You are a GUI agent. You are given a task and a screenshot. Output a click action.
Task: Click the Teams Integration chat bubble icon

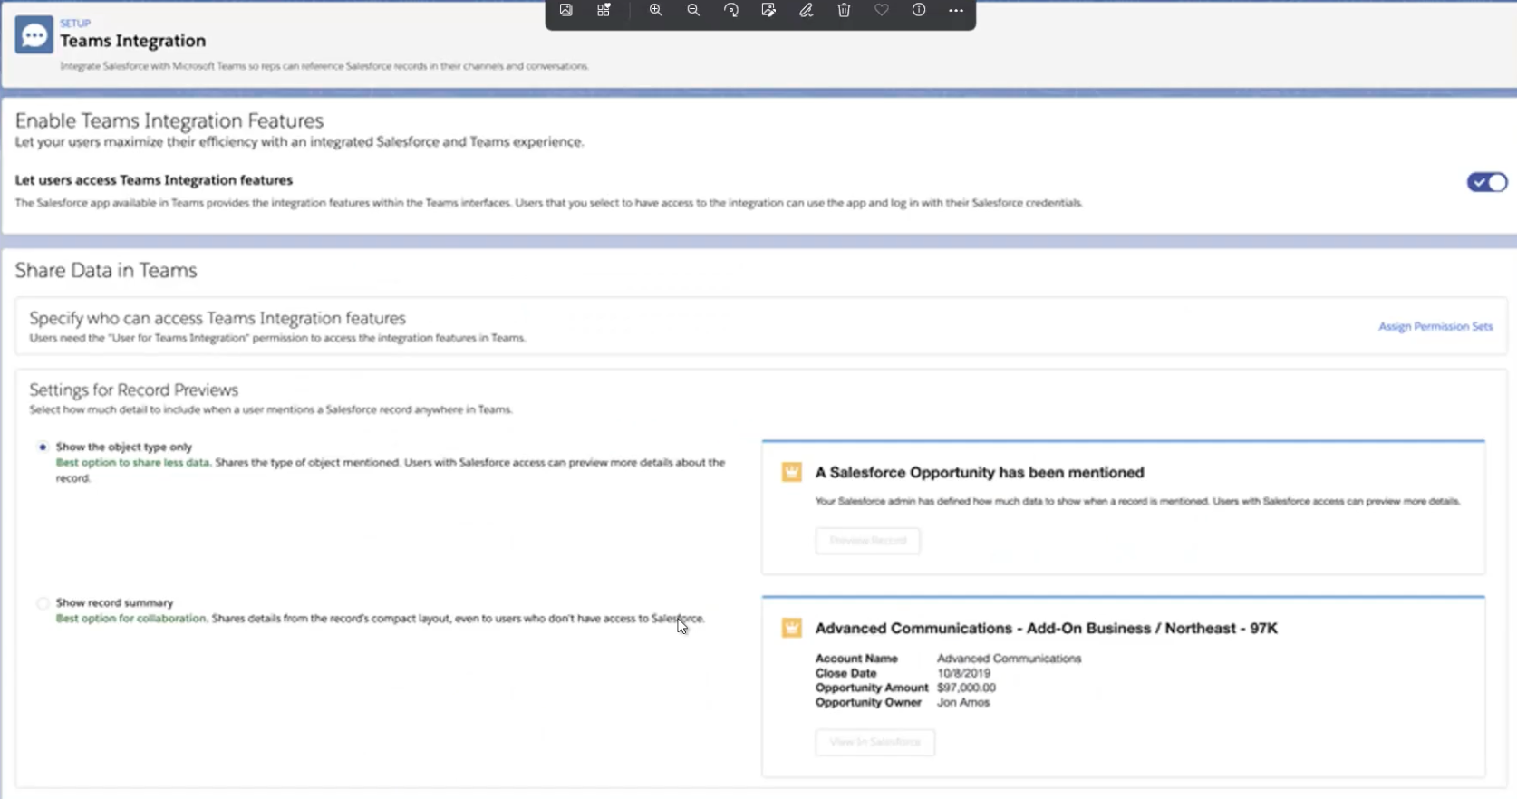pyautogui.click(x=34, y=35)
